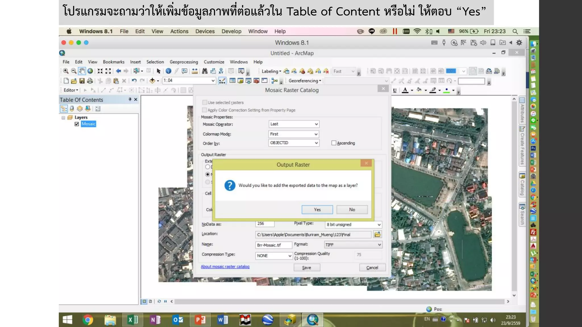The width and height of the screenshot is (582, 327).
Task: Open the Geoprocessing menu
Action: pyautogui.click(x=184, y=62)
